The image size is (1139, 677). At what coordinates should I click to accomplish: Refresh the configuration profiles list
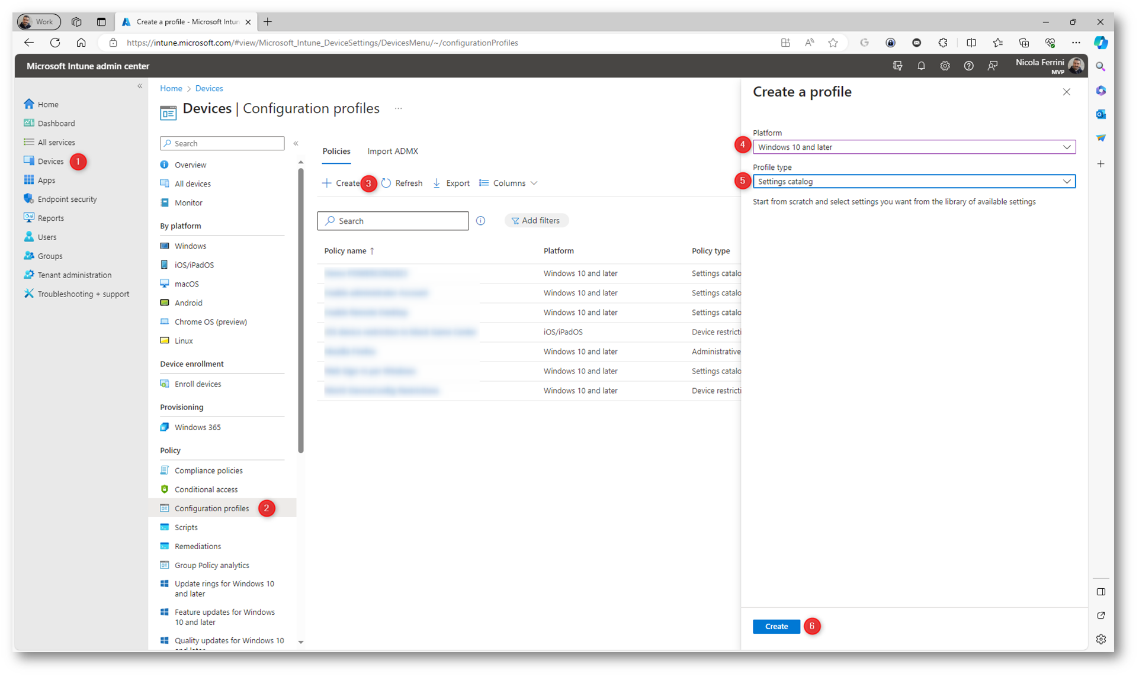[x=402, y=183]
